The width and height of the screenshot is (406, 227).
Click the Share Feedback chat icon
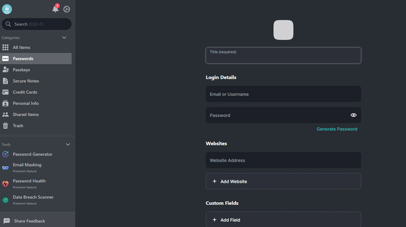pos(7,221)
